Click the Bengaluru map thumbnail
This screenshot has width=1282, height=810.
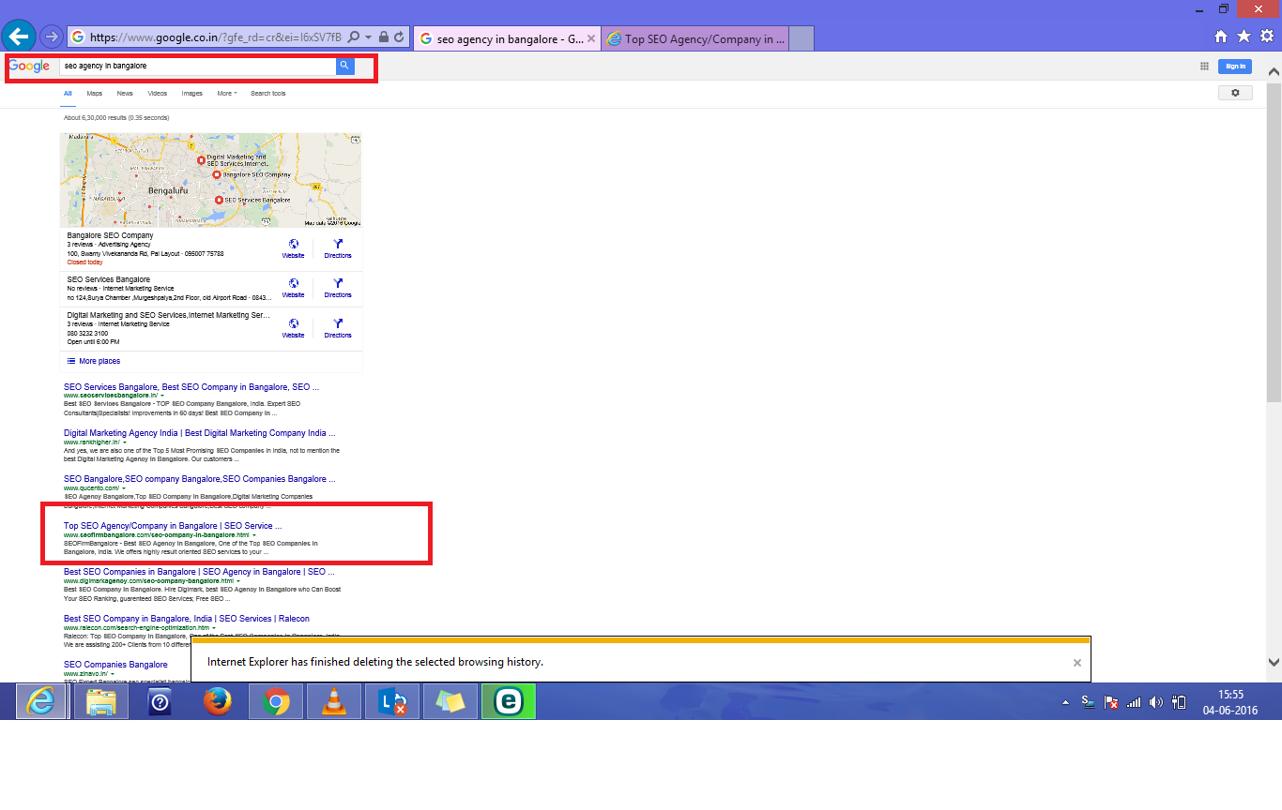pos(210,180)
